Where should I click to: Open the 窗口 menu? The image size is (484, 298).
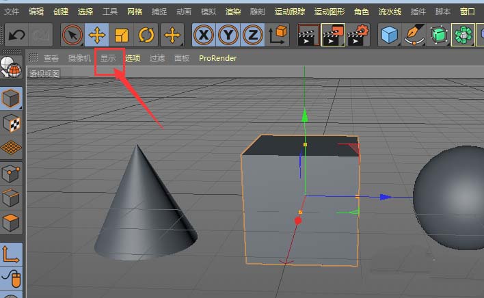point(468,12)
